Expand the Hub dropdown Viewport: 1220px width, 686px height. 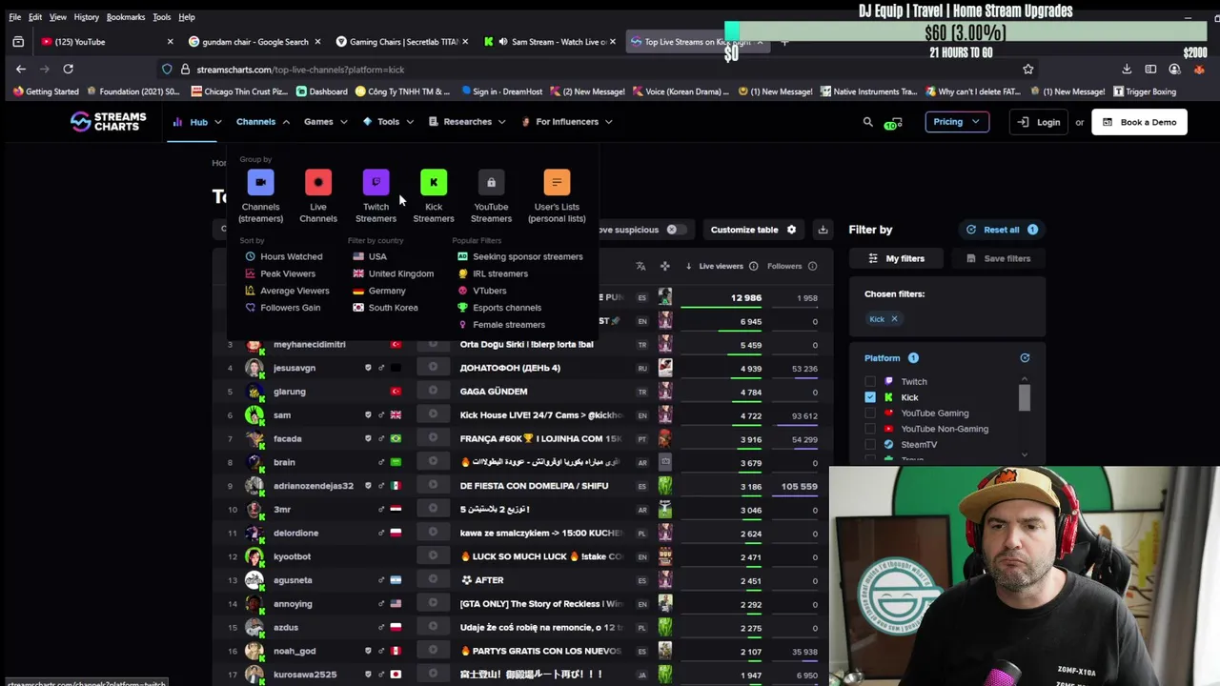198,122
